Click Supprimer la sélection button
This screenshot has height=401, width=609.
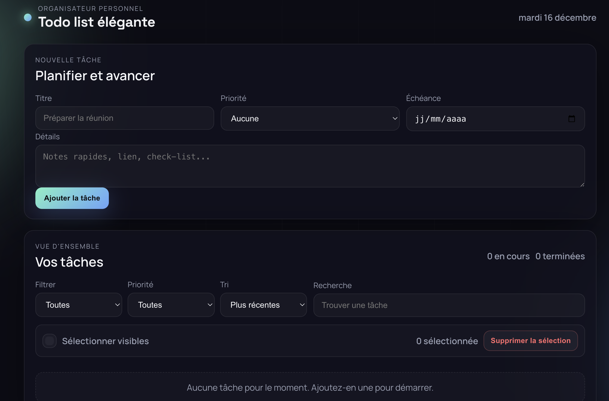[530, 341]
